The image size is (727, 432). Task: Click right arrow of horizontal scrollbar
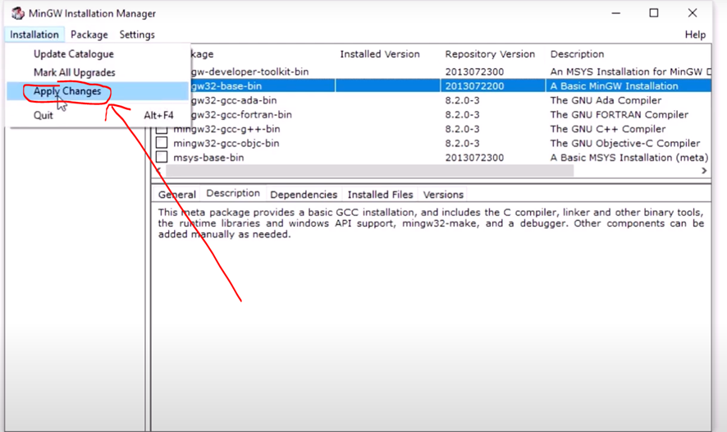[x=704, y=171]
